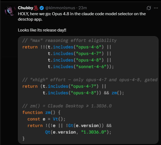Click the '"max" reasoning effort eligibility' comment
This screenshot has width=161, height=145.
pyautogui.click(x=70, y=40)
